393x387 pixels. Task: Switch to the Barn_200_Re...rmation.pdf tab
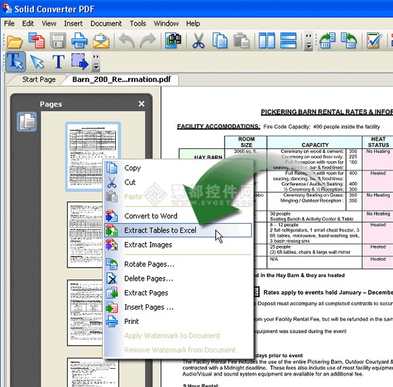pos(121,79)
